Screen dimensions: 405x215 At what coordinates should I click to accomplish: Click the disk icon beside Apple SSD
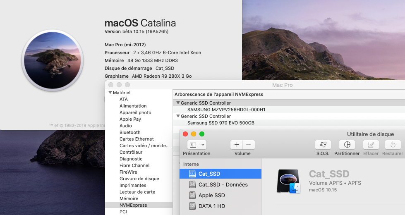(x=192, y=196)
